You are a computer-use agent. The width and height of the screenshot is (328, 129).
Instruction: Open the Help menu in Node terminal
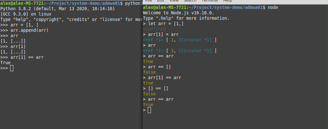click(228, 1)
